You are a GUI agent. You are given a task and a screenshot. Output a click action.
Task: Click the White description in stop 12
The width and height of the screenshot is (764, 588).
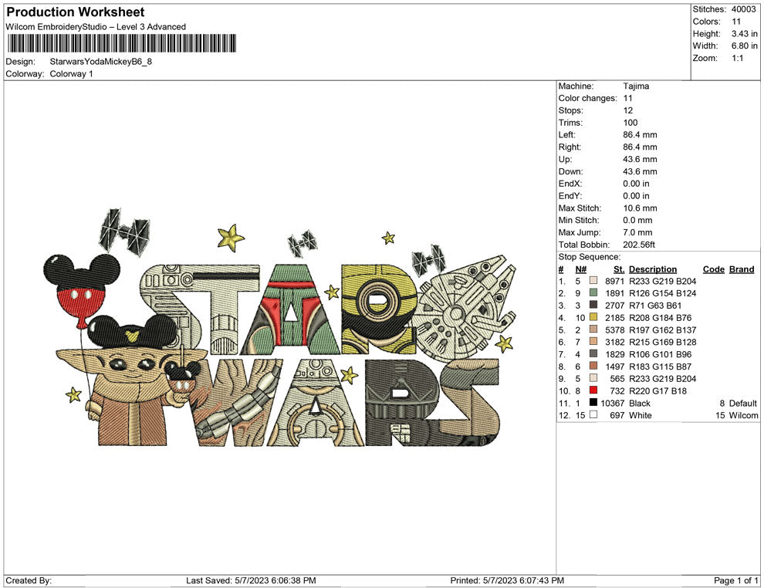tap(641, 415)
